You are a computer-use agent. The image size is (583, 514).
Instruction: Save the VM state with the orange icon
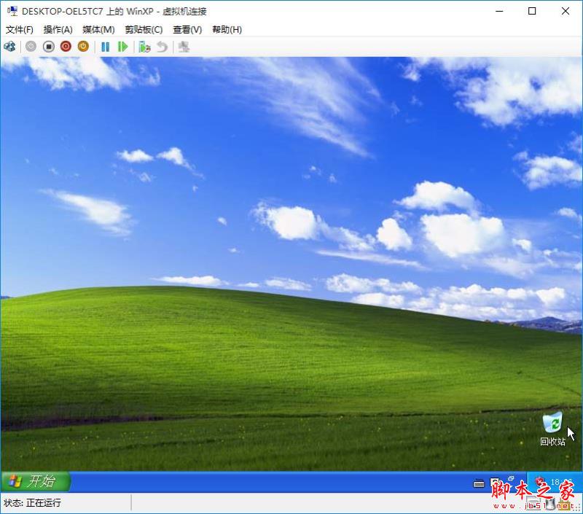[x=83, y=47]
